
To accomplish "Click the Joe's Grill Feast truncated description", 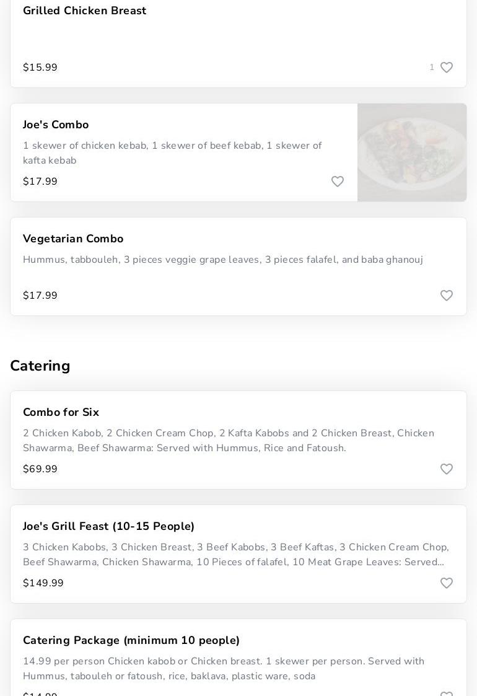I will [x=235, y=555].
